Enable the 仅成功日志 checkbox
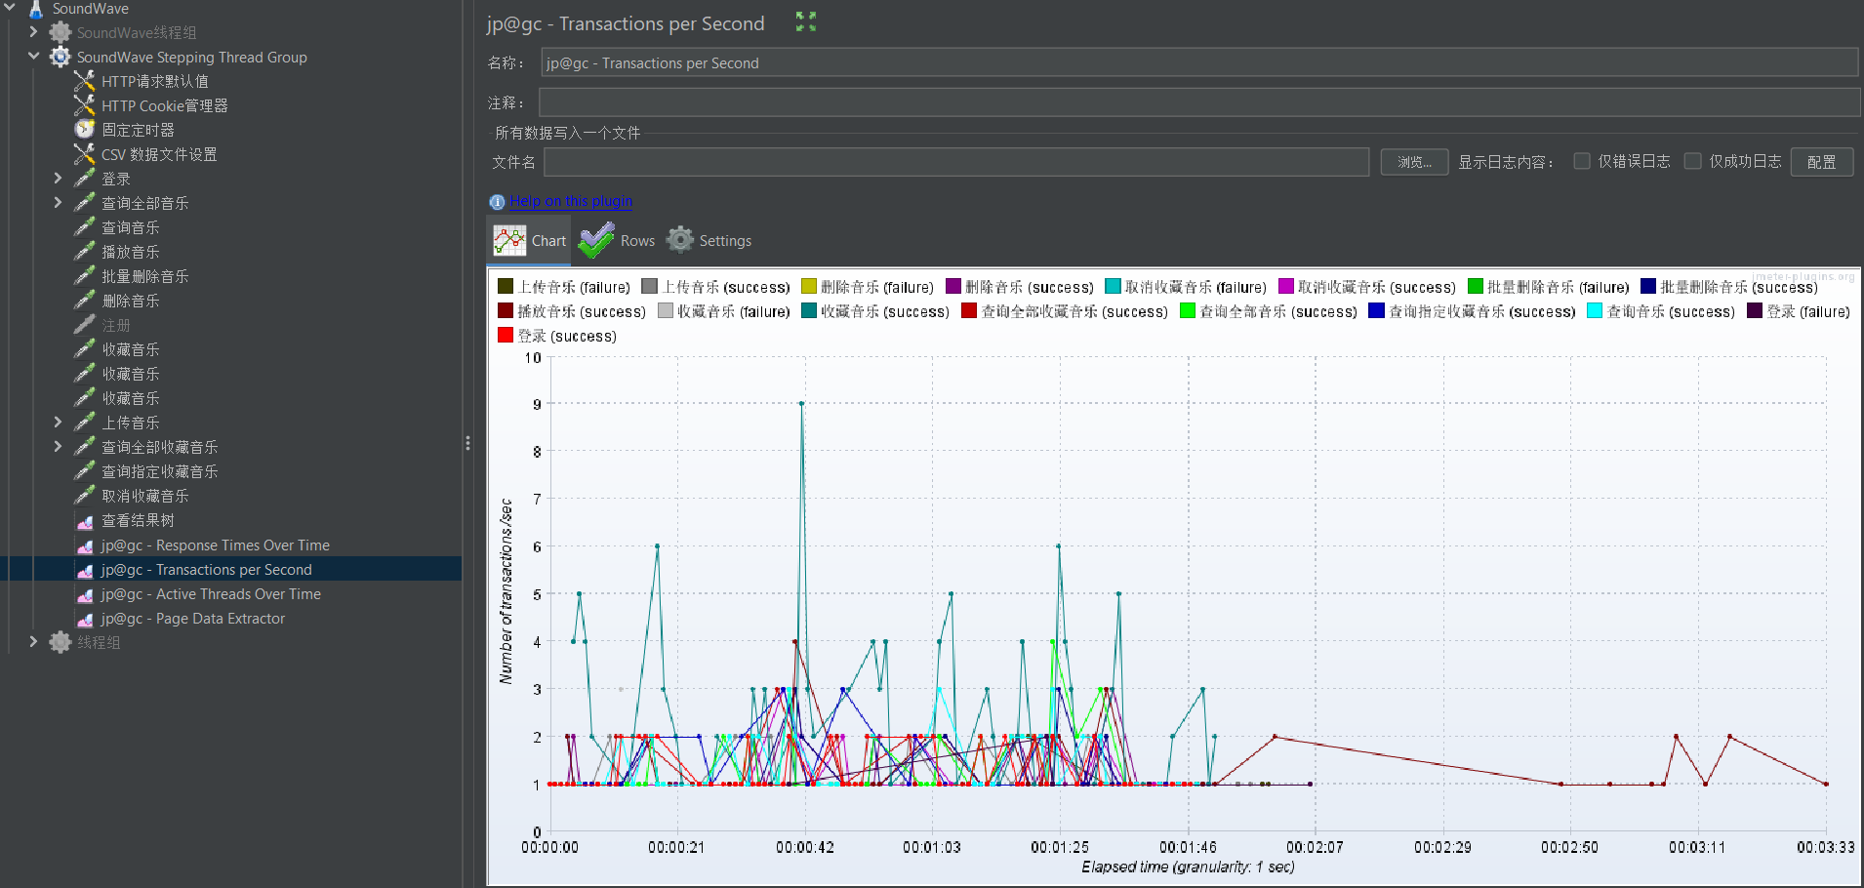 tap(1693, 161)
